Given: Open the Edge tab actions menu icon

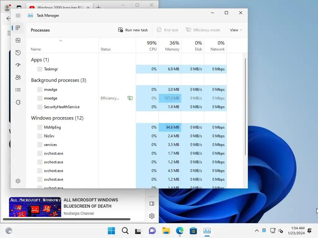Looking at the screenshot, I should click(x=19, y=7).
